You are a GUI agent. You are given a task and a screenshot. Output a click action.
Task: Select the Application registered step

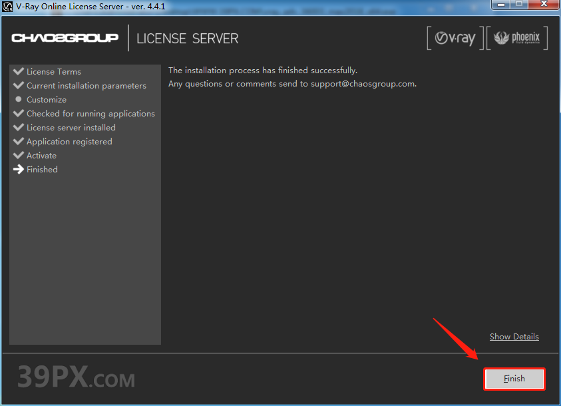[69, 142]
